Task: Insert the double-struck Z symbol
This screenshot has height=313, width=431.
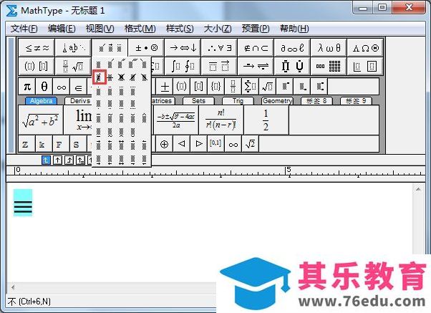Action: click(26, 144)
